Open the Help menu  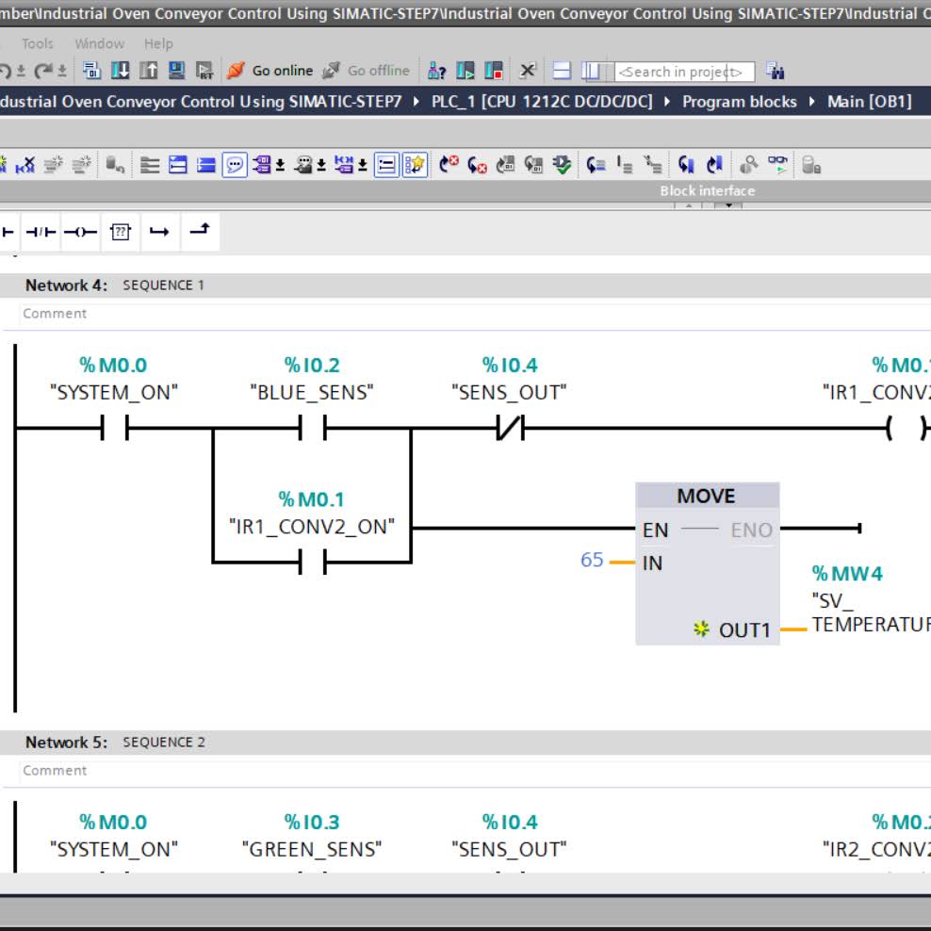pyautogui.click(x=158, y=43)
